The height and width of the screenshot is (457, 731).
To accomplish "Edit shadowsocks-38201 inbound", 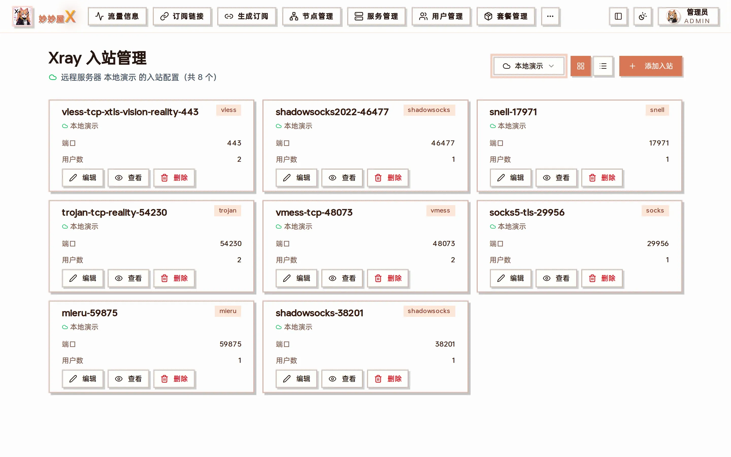I will pyautogui.click(x=297, y=379).
